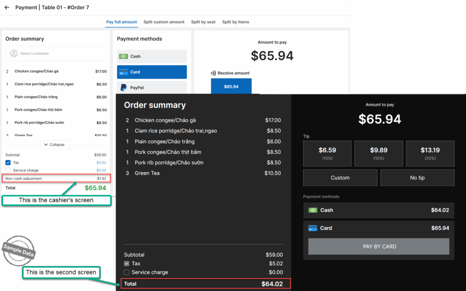Toggle the Tax checkbox on dark screen
The image size is (466, 291).
[127, 264]
